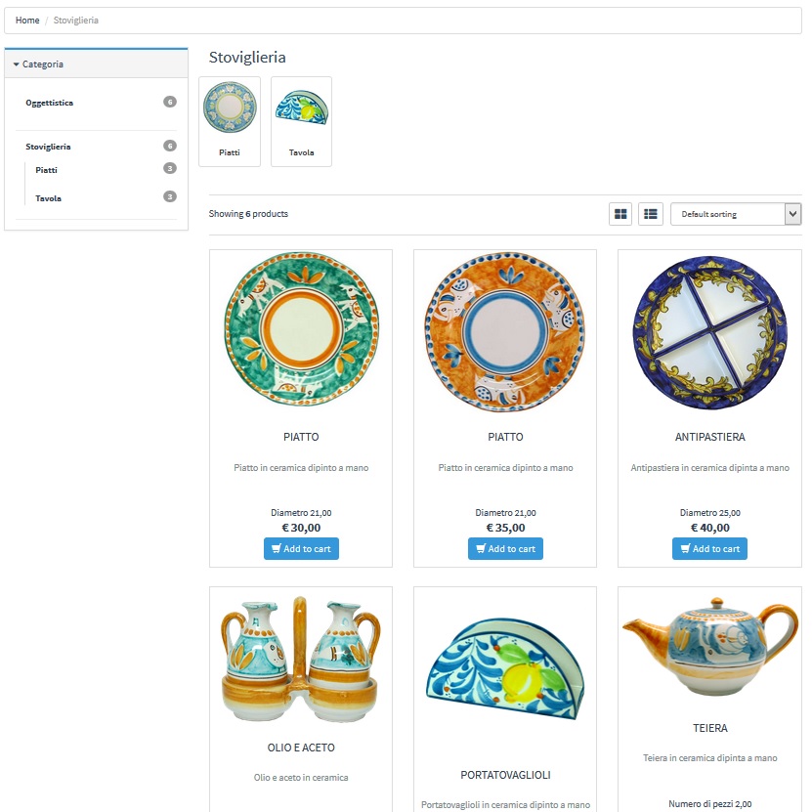This screenshot has height=812, width=812.
Task: Select Oggettistica in the category sidebar
Action: pos(49,103)
